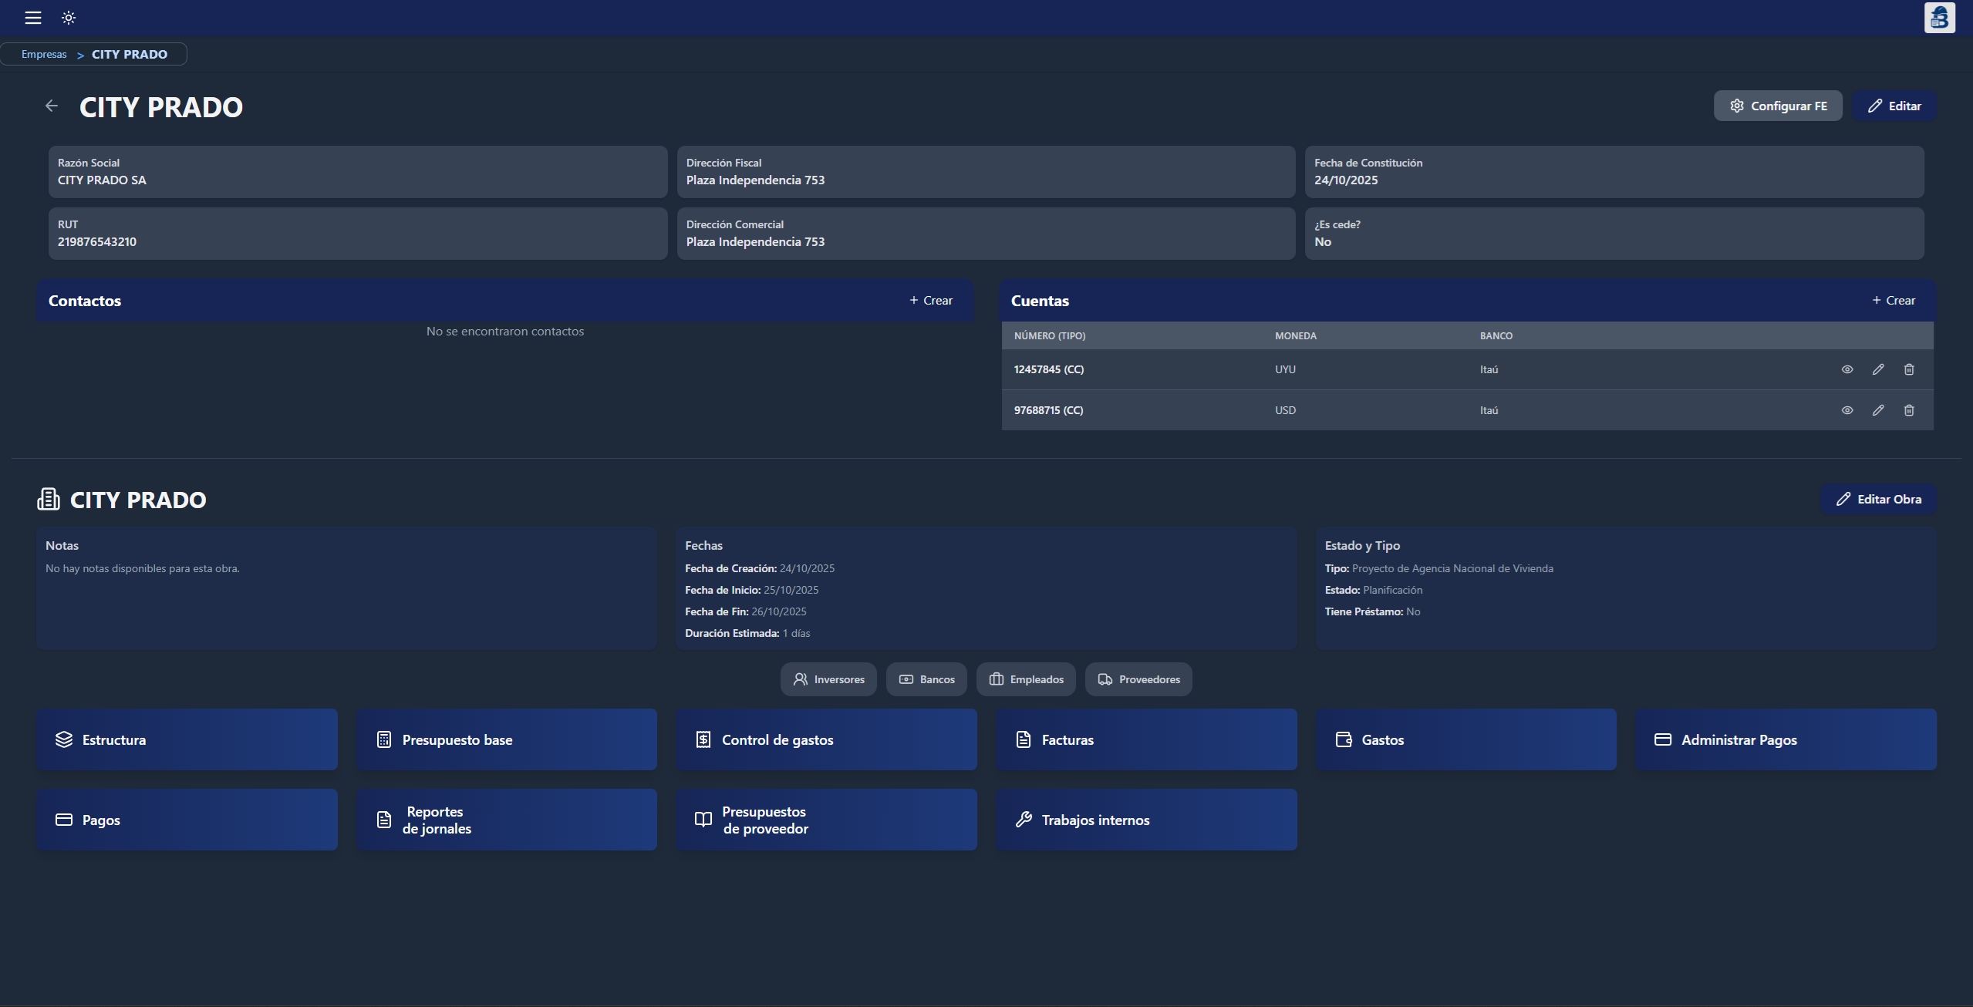Edit account 12457845 pencil icon
The image size is (1973, 1007).
coord(1878,369)
